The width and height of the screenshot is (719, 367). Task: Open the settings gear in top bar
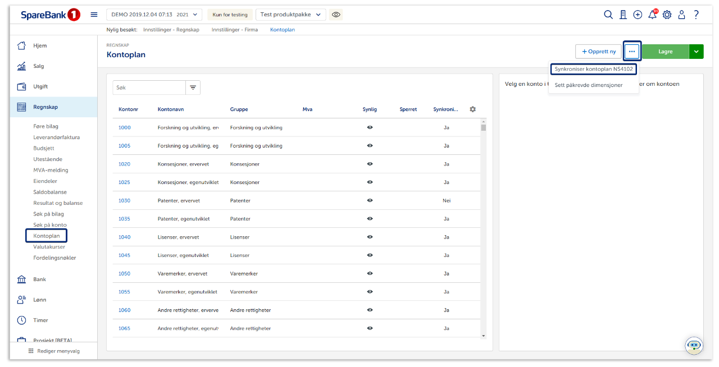(667, 15)
